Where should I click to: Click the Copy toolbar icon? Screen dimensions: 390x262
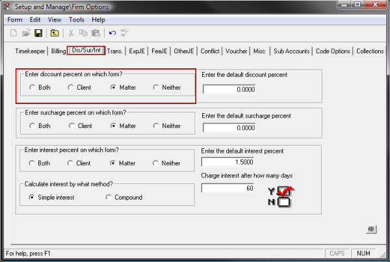click(x=83, y=33)
